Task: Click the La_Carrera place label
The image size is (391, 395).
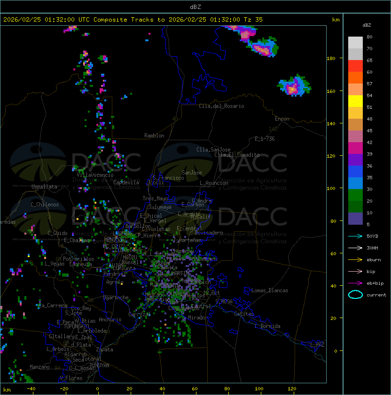Action: 52,305
